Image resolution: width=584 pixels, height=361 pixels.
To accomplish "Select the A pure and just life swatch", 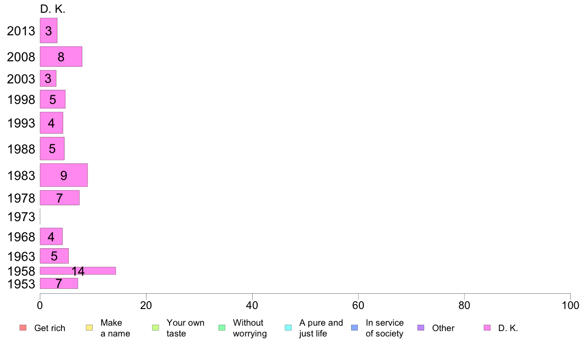I will tap(288, 328).
